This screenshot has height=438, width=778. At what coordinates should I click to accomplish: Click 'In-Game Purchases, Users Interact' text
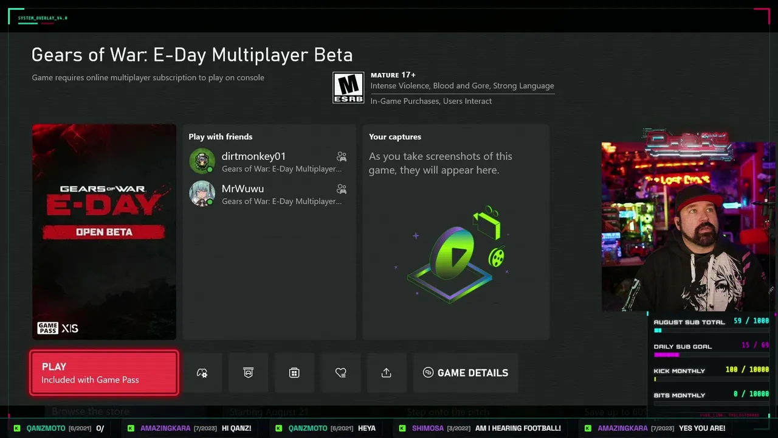[x=431, y=101]
